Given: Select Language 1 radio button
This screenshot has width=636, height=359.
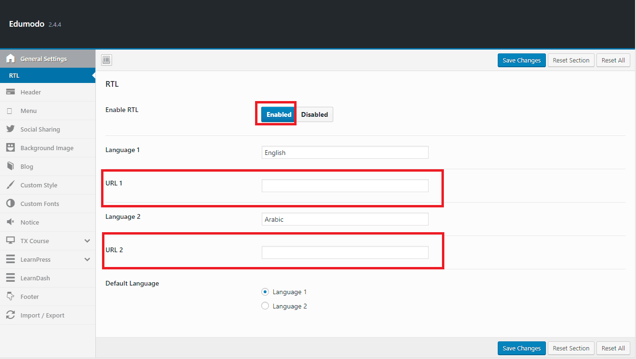Looking at the screenshot, I should [x=265, y=292].
